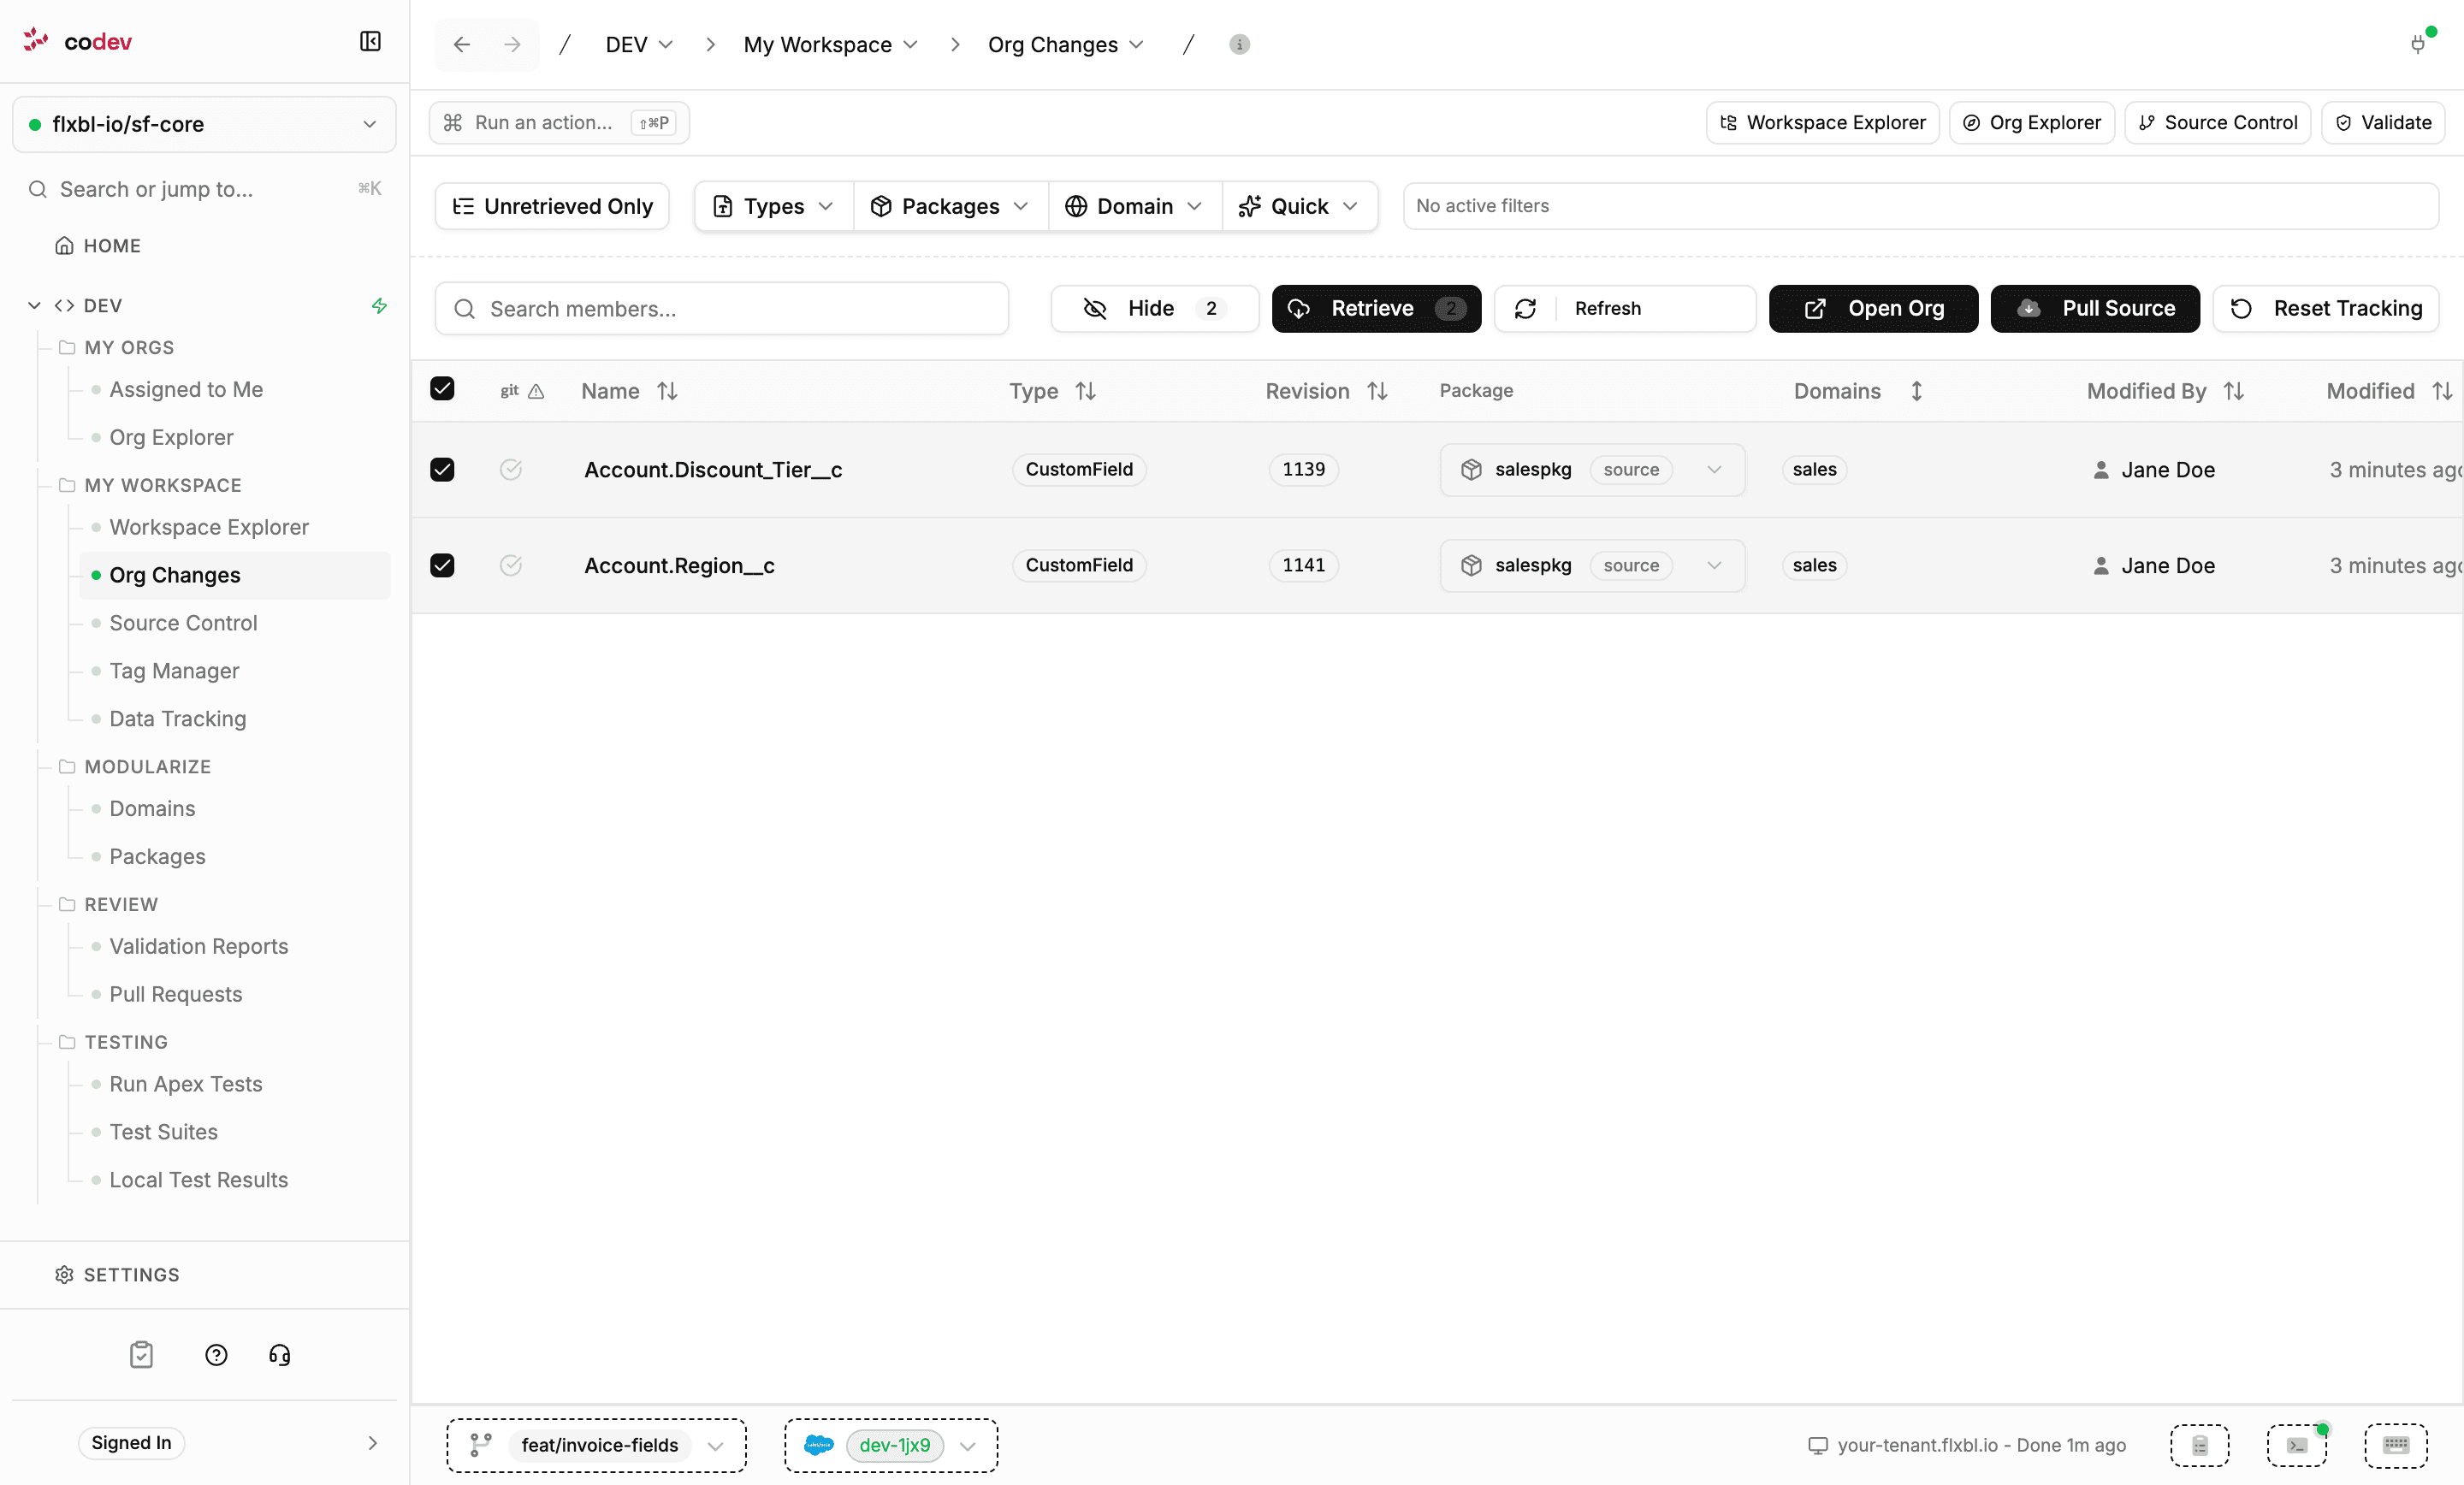The width and height of the screenshot is (2464, 1485).
Task: Open Org Explorer from top toolbar
Action: (x=2032, y=123)
